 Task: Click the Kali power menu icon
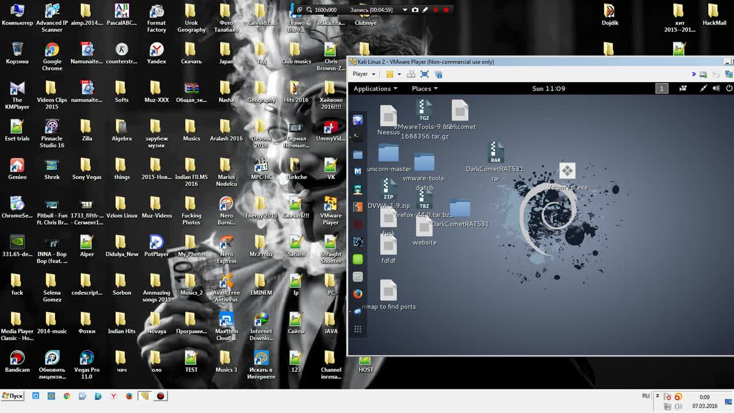click(729, 88)
